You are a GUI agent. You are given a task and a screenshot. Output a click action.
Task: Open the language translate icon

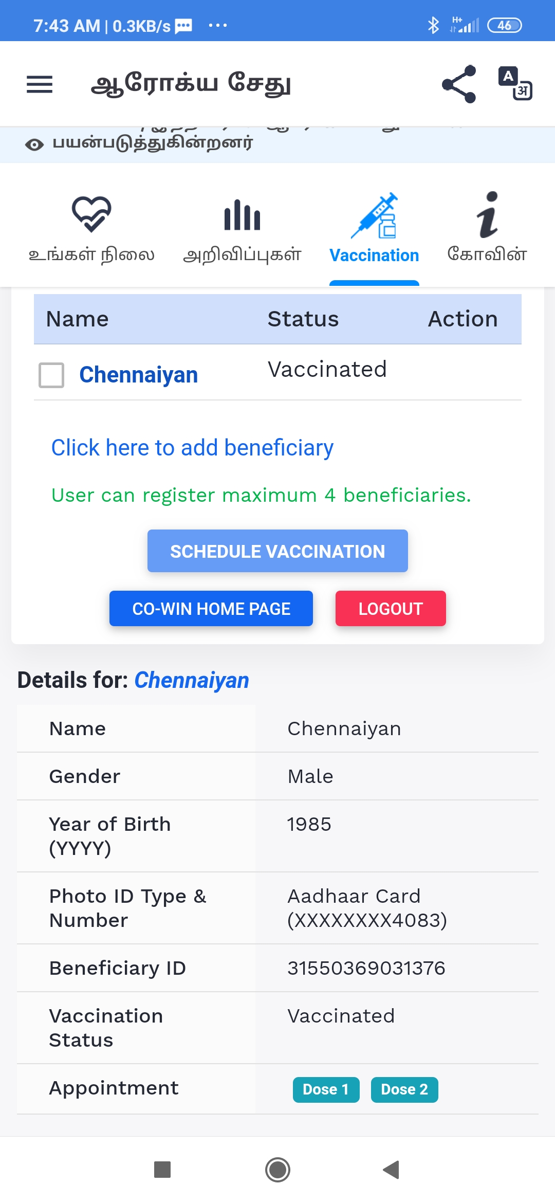coord(515,84)
